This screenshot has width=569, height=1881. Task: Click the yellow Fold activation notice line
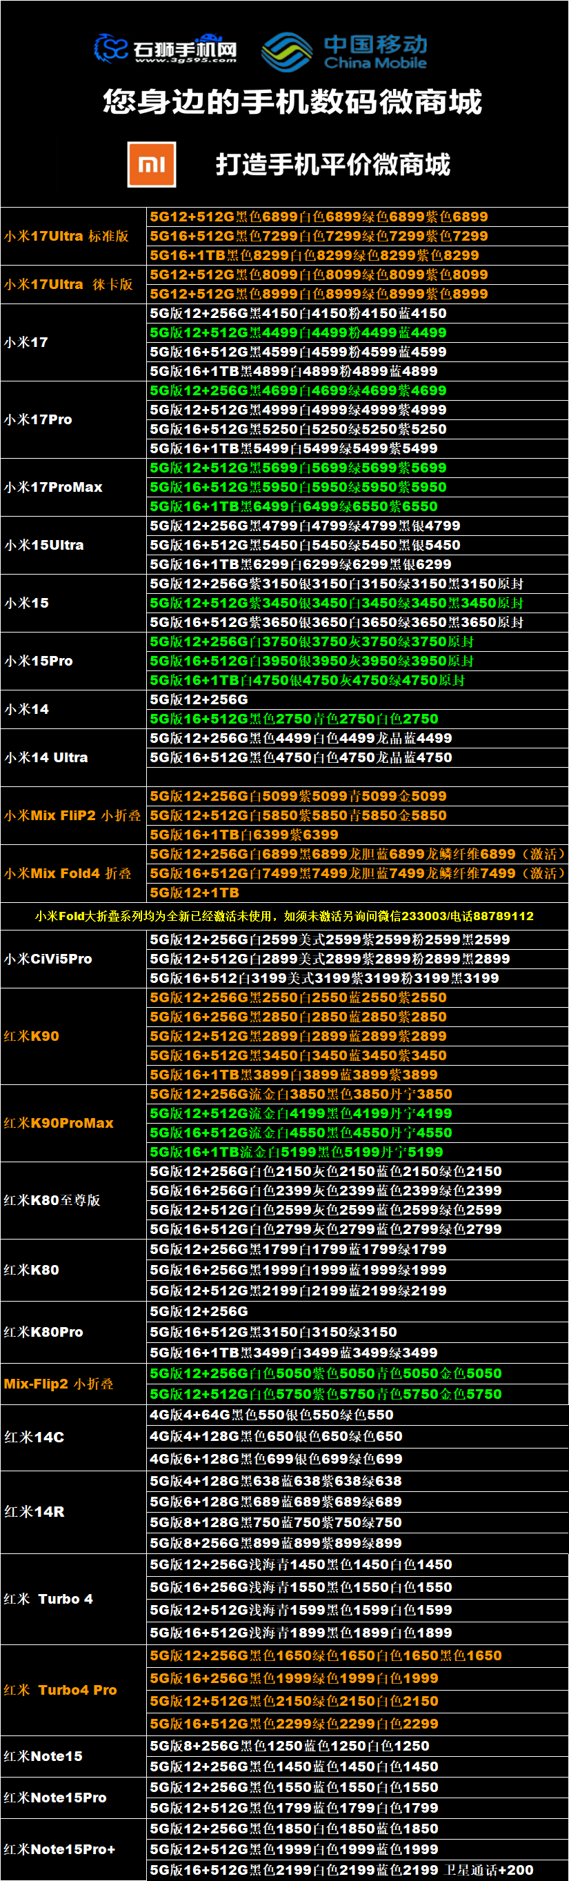point(284,916)
